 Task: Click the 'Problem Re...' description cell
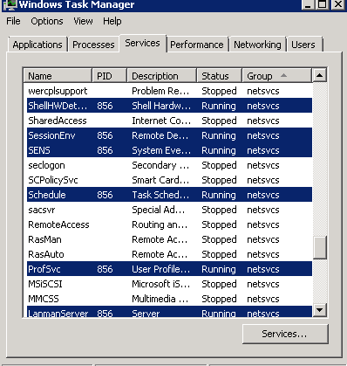click(x=160, y=91)
